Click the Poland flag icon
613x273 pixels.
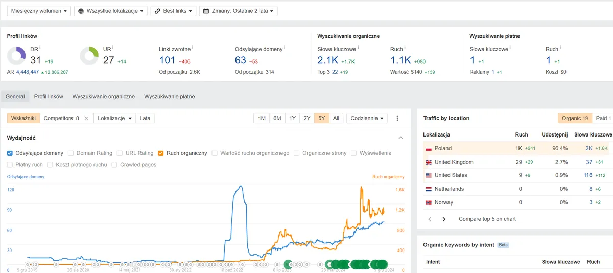(429, 148)
